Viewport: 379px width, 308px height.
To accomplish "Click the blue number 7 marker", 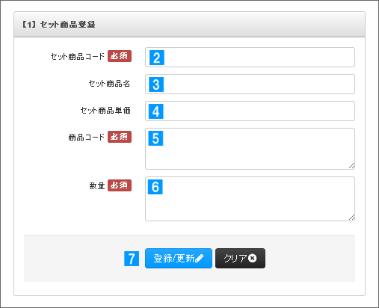I will [x=132, y=259].
